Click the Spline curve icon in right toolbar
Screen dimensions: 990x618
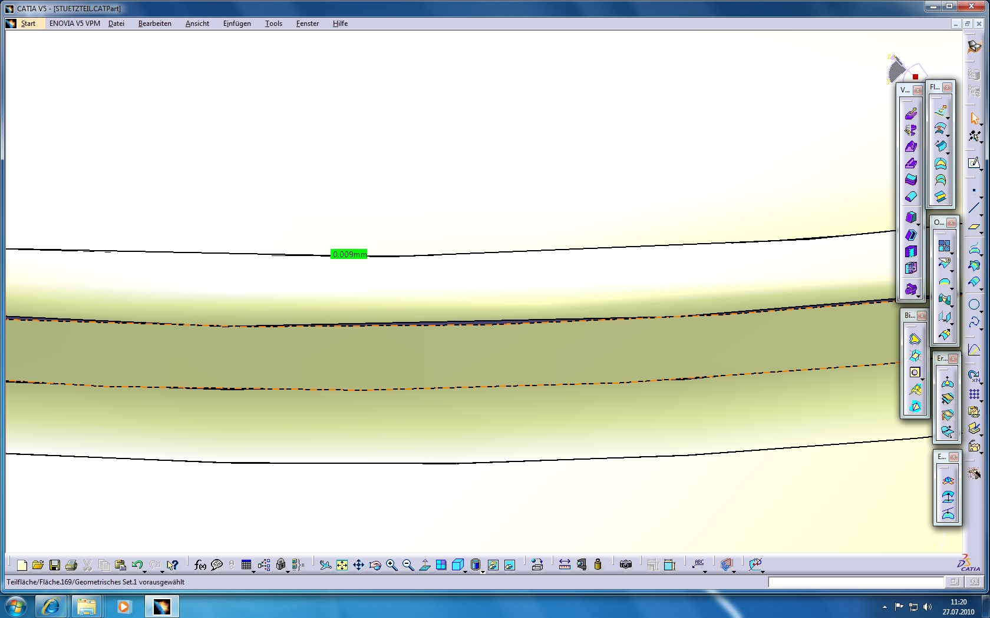click(974, 322)
